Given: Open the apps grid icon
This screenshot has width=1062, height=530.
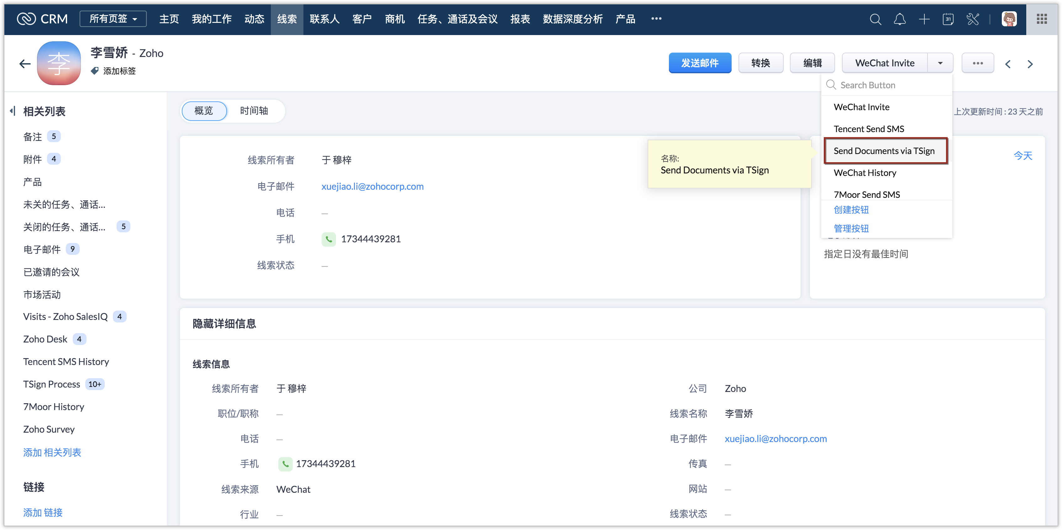Looking at the screenshot, I should (x=1041, y=19).
